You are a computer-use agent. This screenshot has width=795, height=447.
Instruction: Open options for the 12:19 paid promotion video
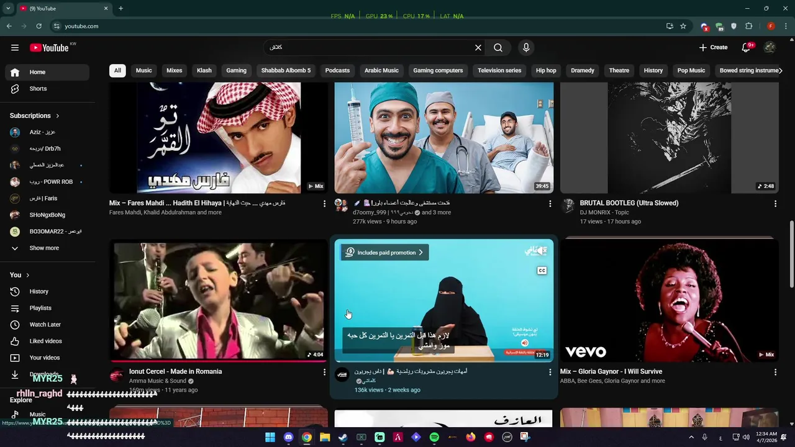[550, 372]
